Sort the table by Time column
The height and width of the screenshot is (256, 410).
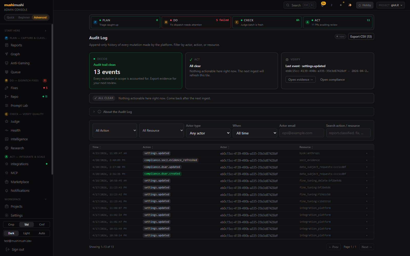97,147
